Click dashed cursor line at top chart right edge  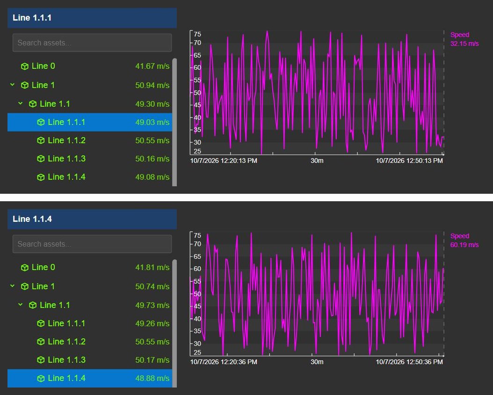(443, 93)
